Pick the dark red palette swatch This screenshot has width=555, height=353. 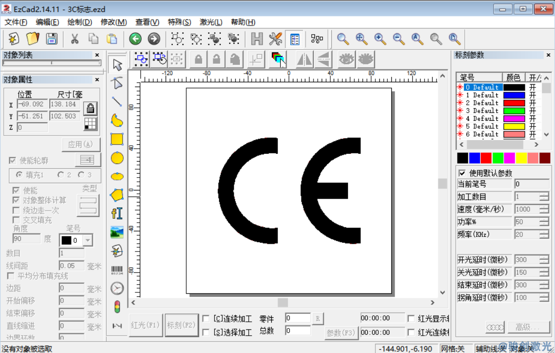(x=545, y=158)
